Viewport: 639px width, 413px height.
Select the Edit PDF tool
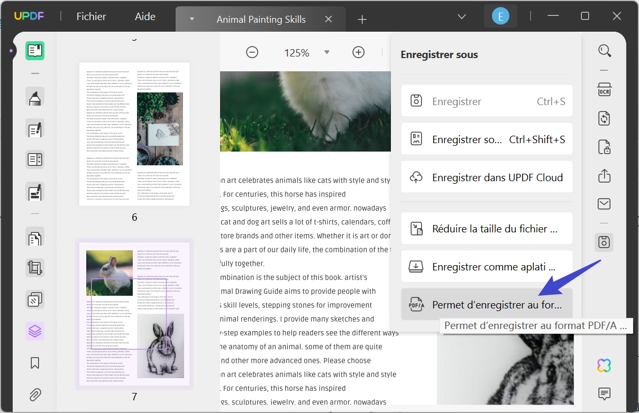[35, 129]
